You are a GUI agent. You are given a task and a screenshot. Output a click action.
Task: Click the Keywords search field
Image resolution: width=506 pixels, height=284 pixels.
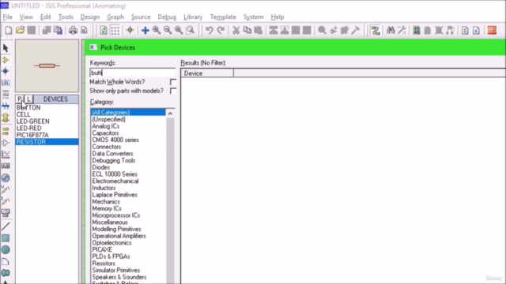(132, 73)
